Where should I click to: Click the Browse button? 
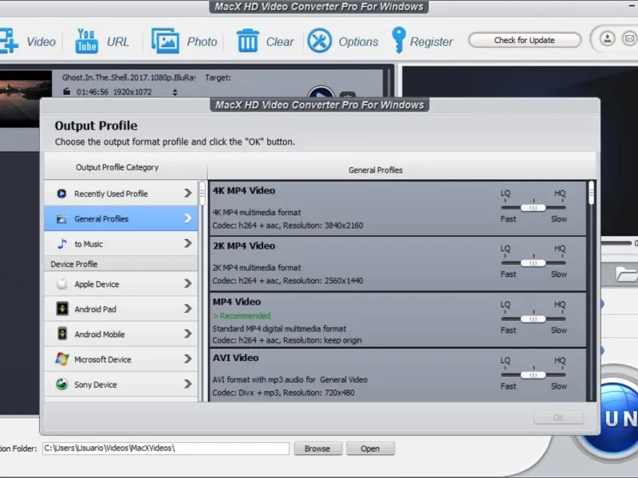317,449
